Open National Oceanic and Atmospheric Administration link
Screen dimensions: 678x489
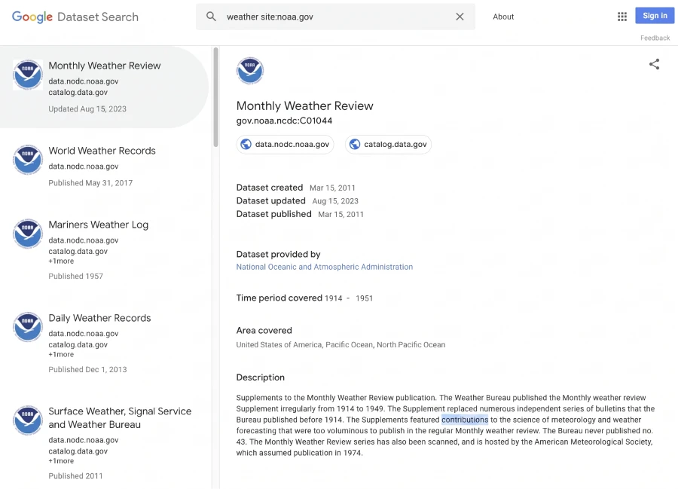[x=324, y=267]
